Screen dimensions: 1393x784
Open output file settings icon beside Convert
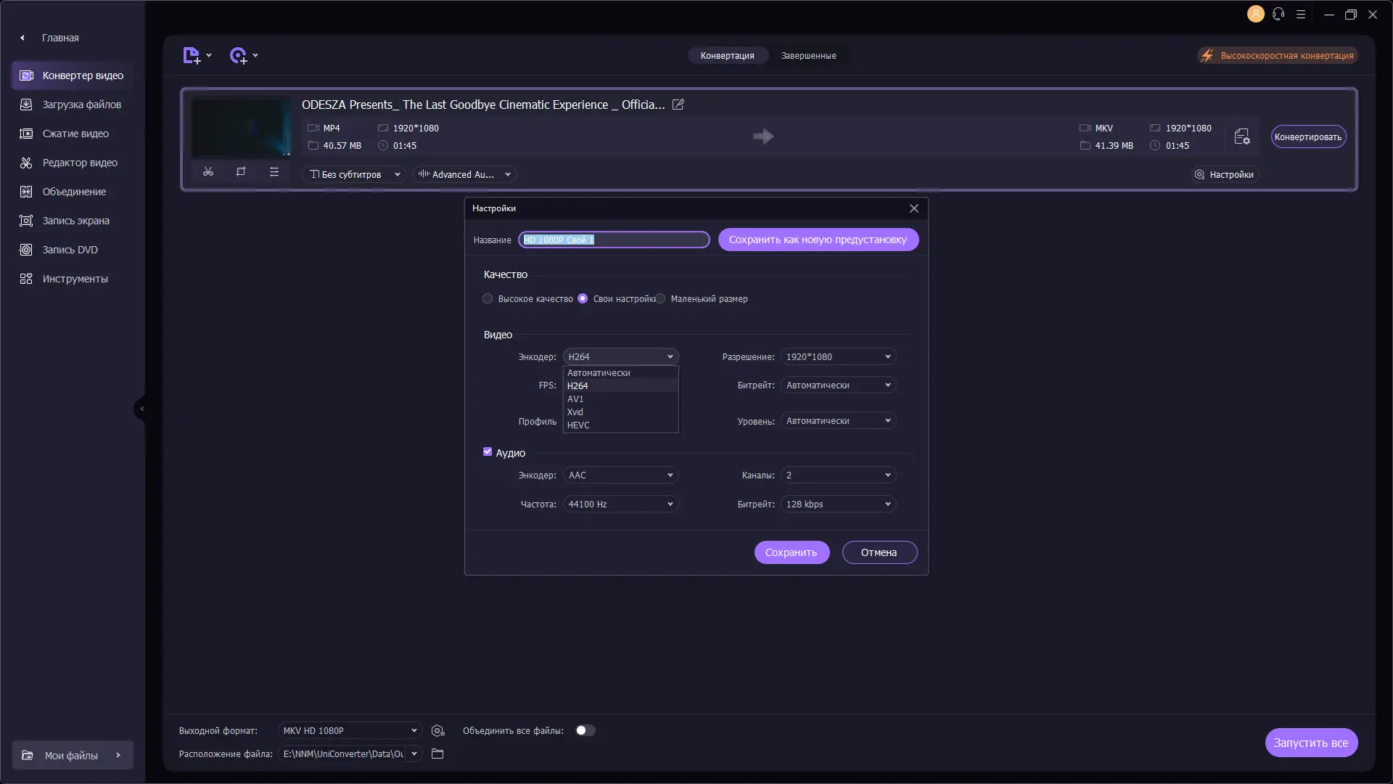(x=1242, y=136)
